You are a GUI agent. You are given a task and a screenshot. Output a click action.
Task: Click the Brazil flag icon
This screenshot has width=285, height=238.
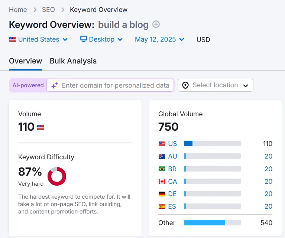[162, 169]
